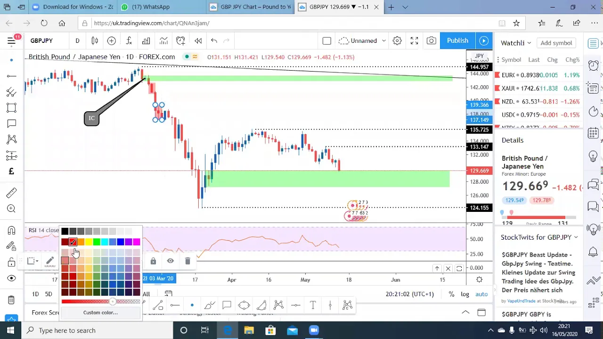Open the go-to-date calendar icon

click(x=168, y=294)
